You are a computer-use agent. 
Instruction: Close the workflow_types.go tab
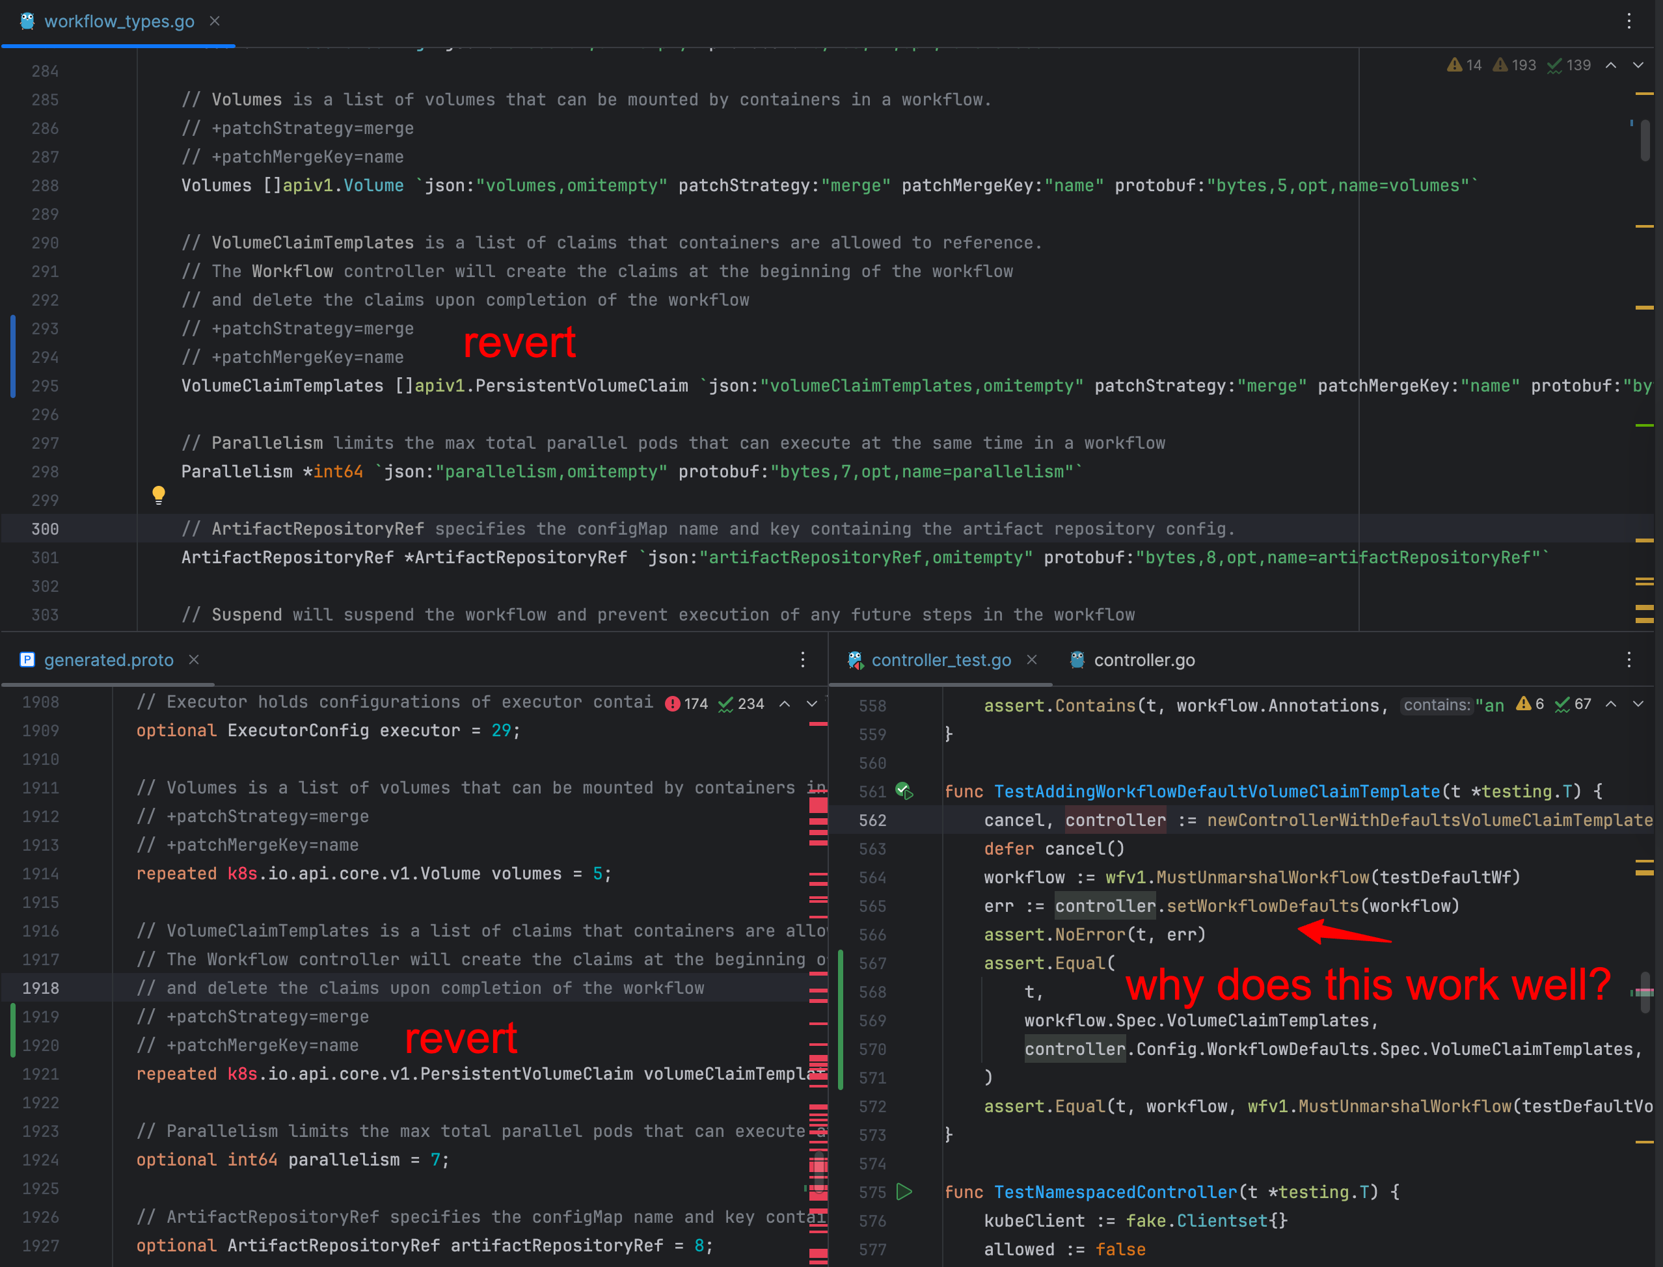point(214,21)
